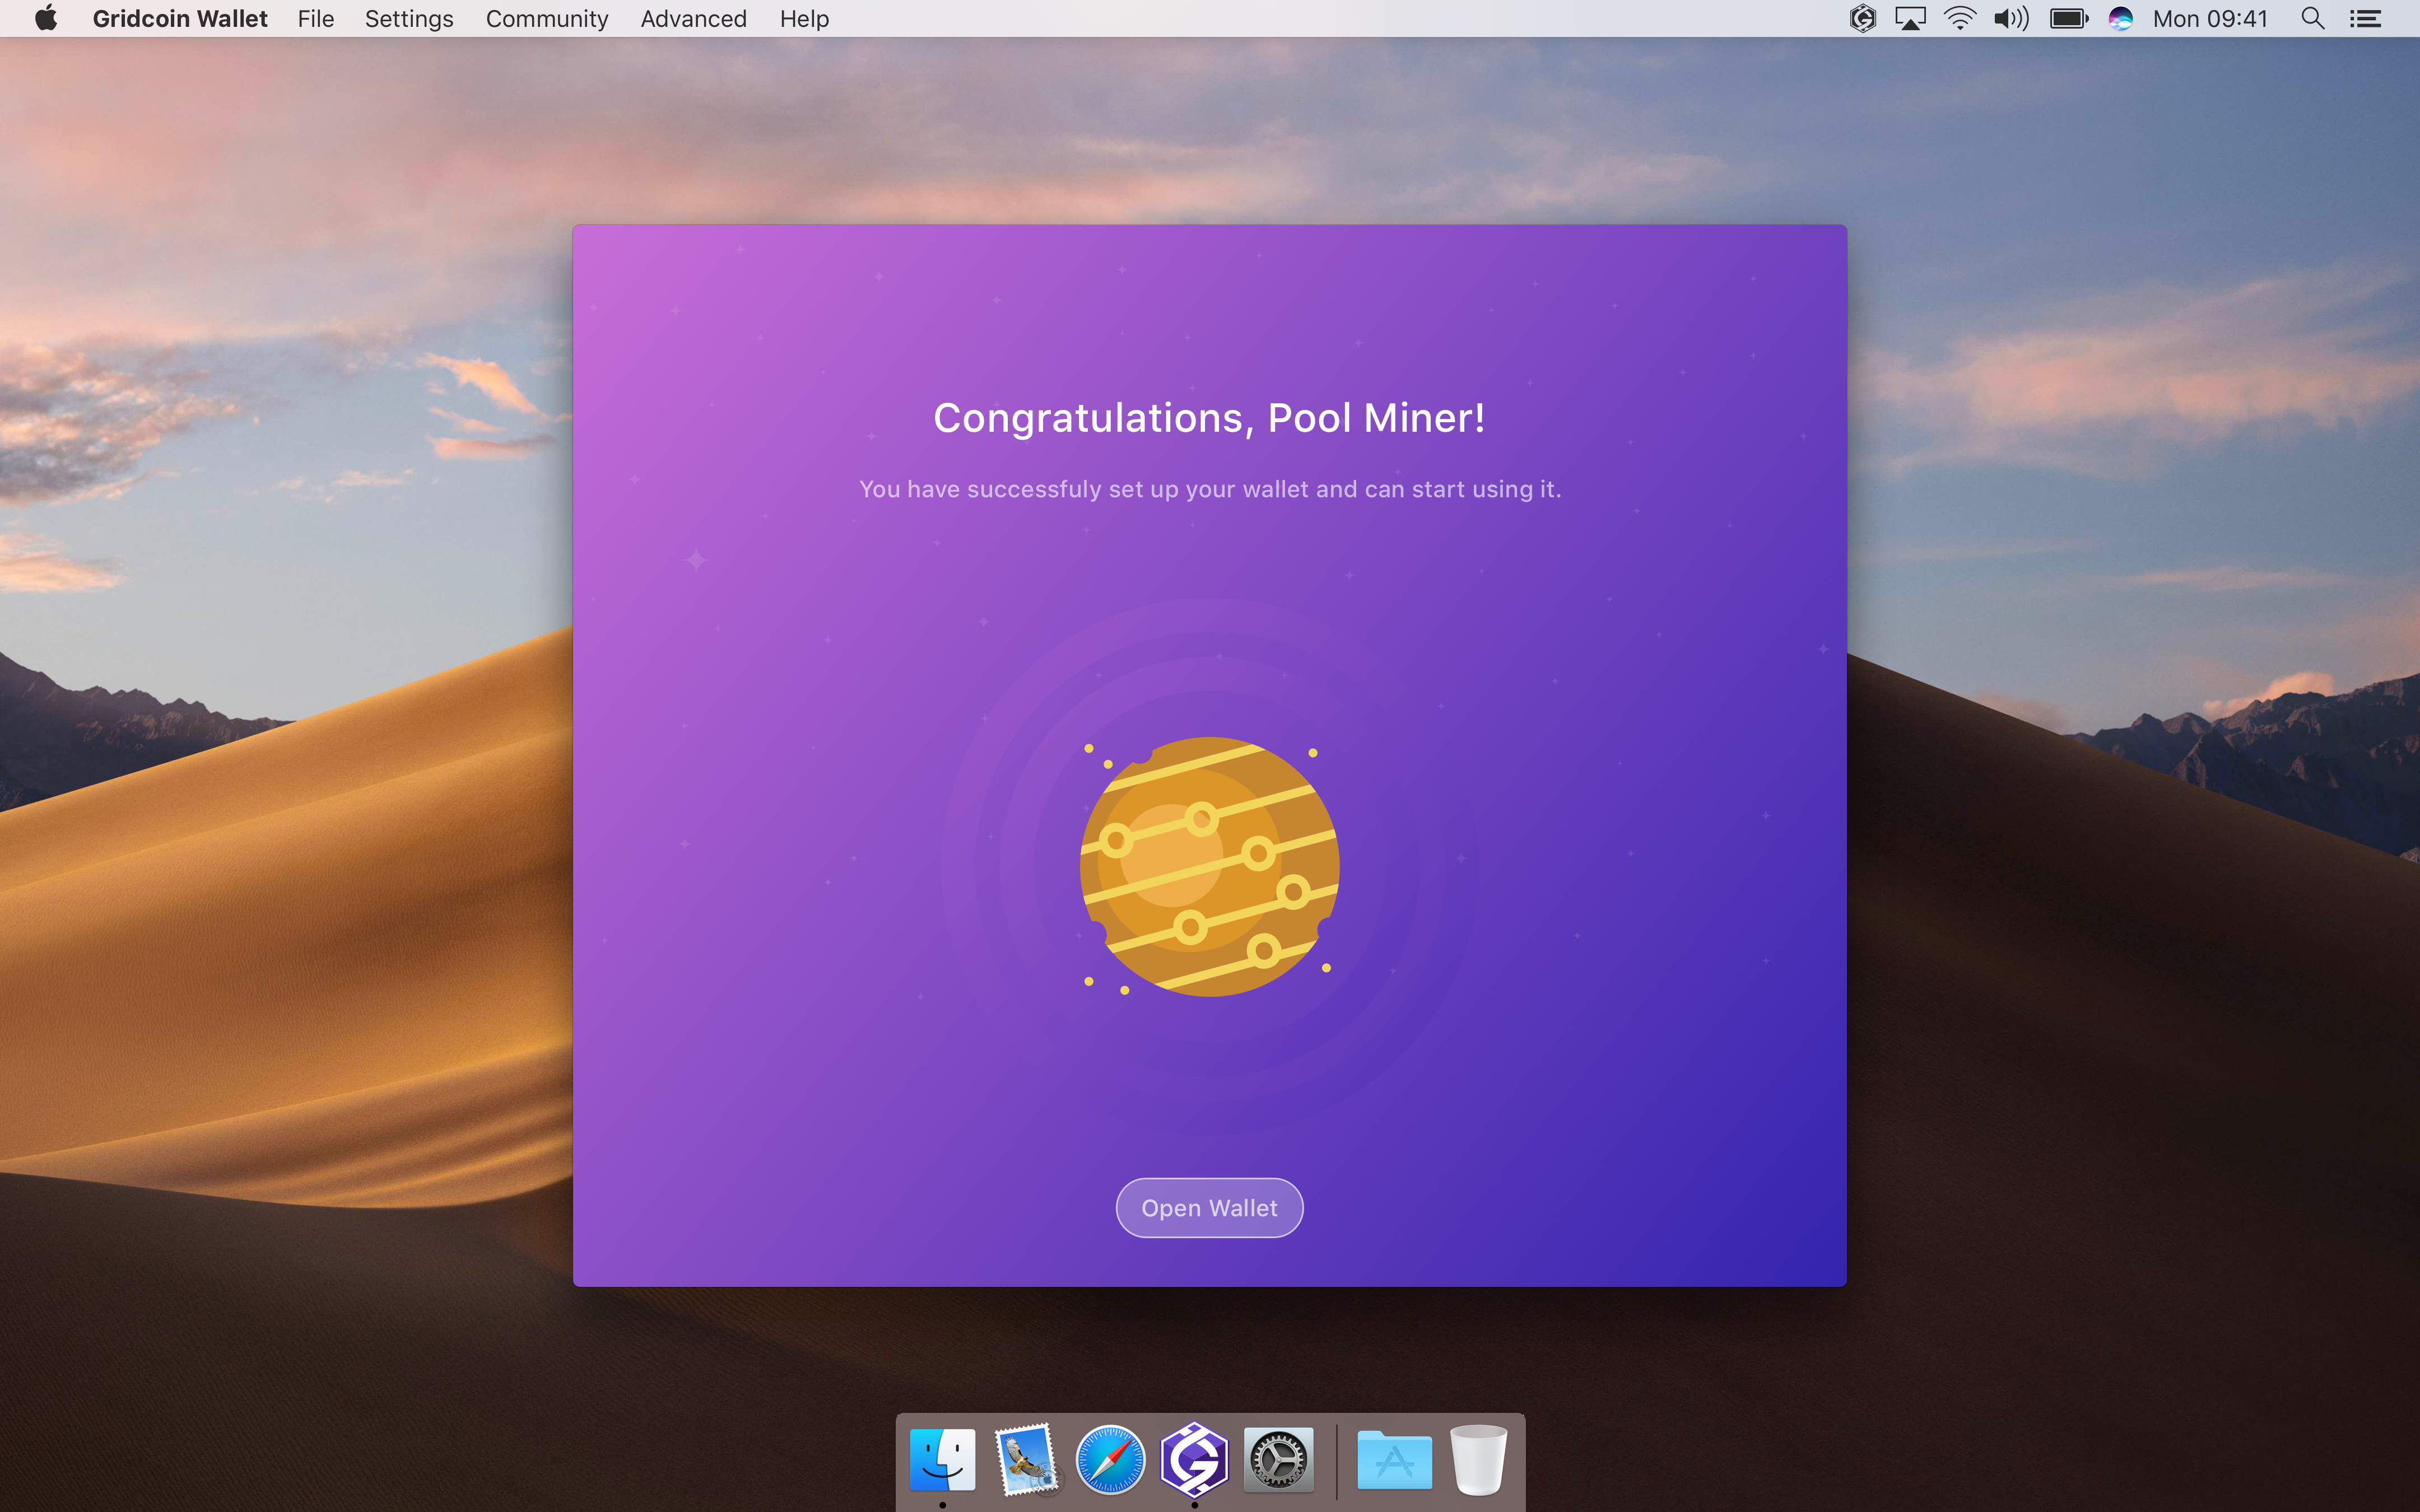Screen dimensions: 2420x1512
Task: Open the Applications folder in dock
Action: [x=1394, y=1459]
